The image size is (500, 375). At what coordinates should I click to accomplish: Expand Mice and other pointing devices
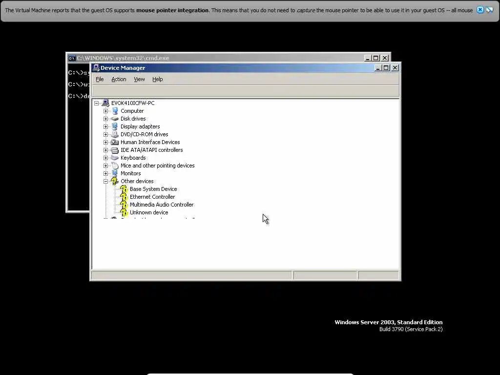(105, 166)
